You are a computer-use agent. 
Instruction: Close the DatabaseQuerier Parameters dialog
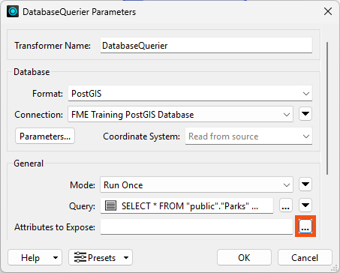[x=328, y=11]
